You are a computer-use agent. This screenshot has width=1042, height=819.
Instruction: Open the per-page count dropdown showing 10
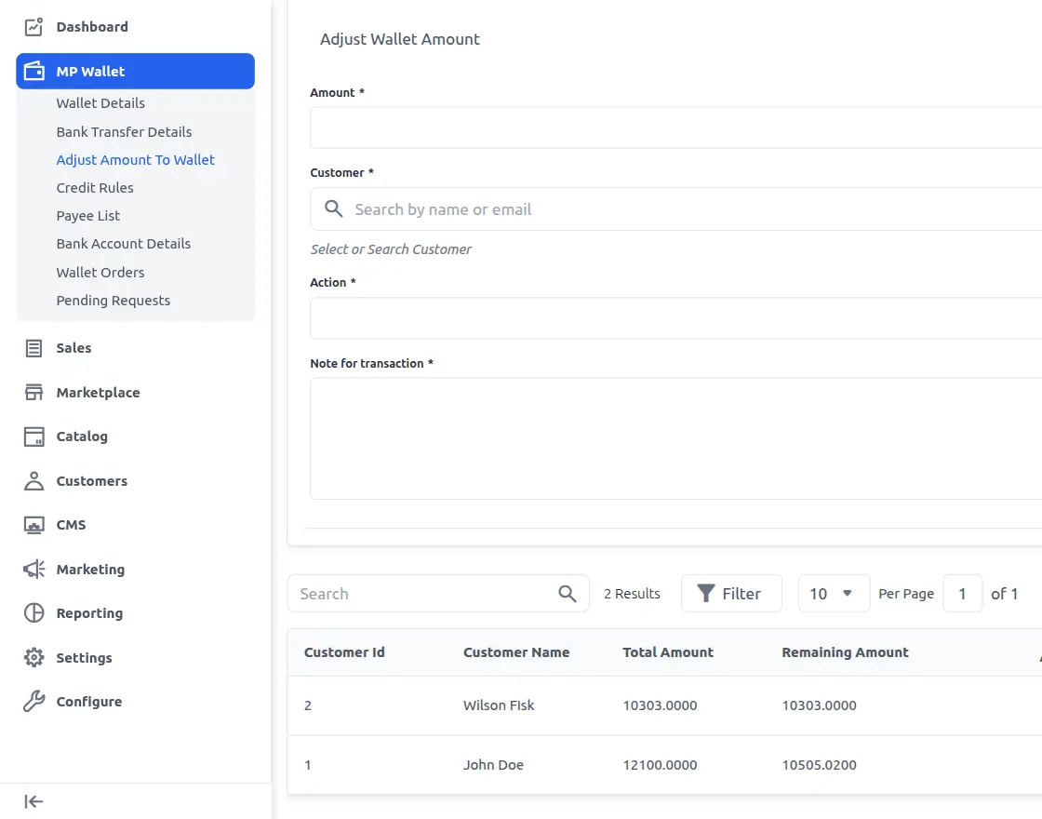[x=834, y=593]
